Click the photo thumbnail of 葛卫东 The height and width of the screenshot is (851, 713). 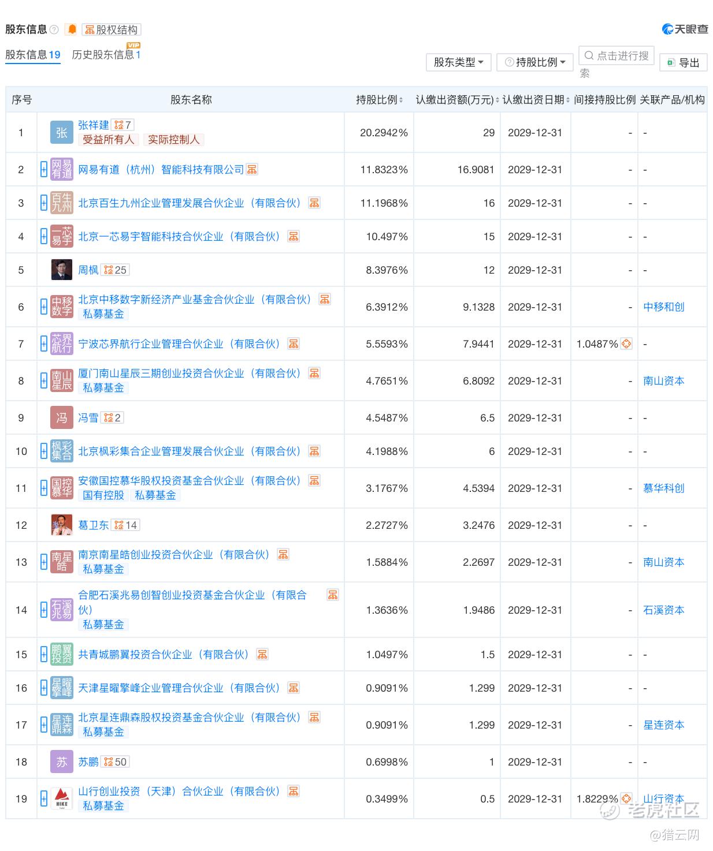tap(62, 525)
